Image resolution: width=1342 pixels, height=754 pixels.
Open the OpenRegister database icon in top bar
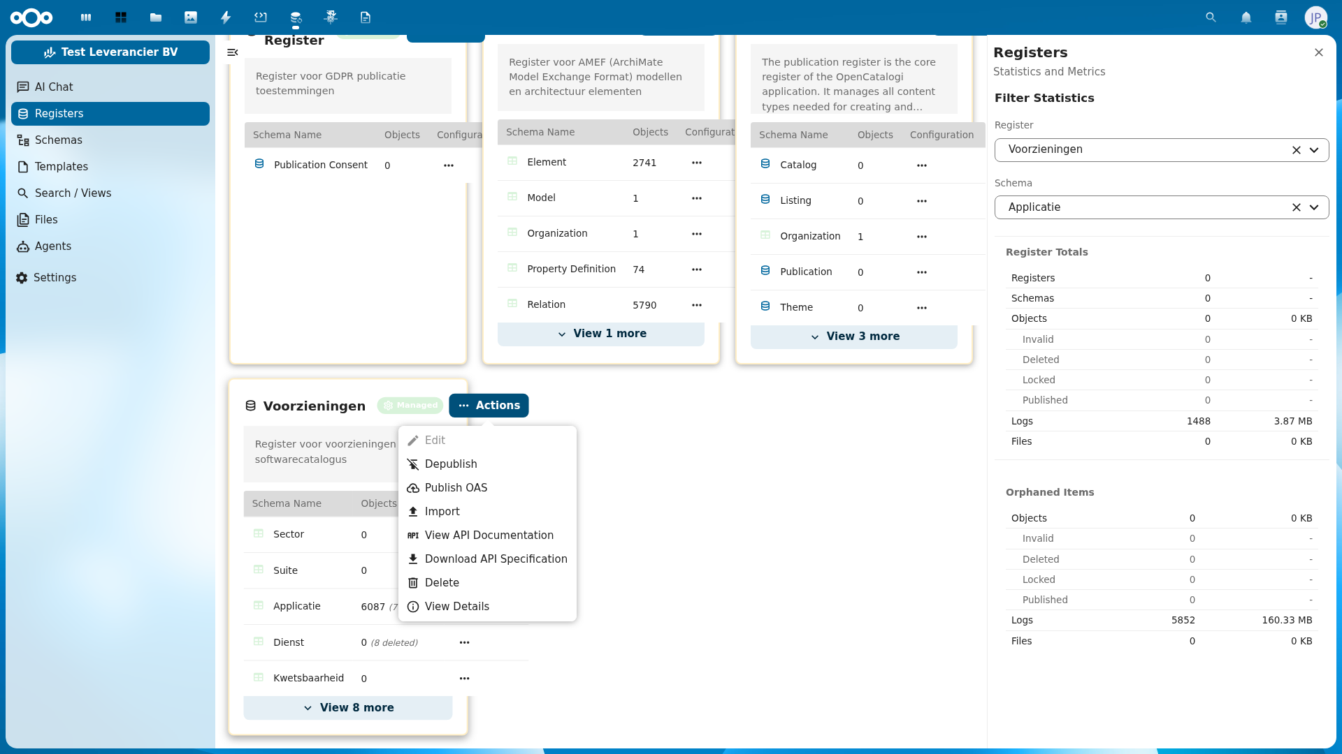pyautogui.click(x=296, y=17)
